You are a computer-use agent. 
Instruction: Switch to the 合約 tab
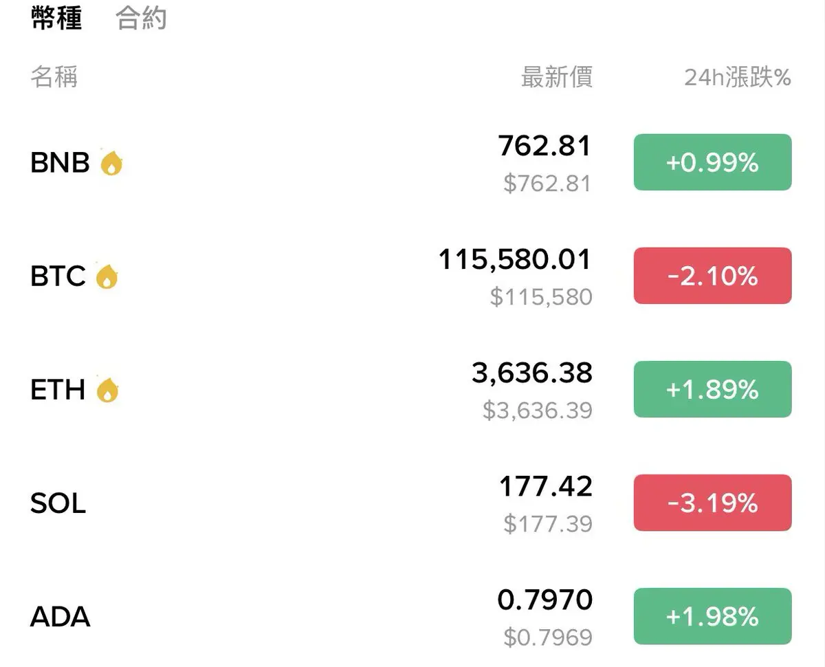click(x=142, y=18)
